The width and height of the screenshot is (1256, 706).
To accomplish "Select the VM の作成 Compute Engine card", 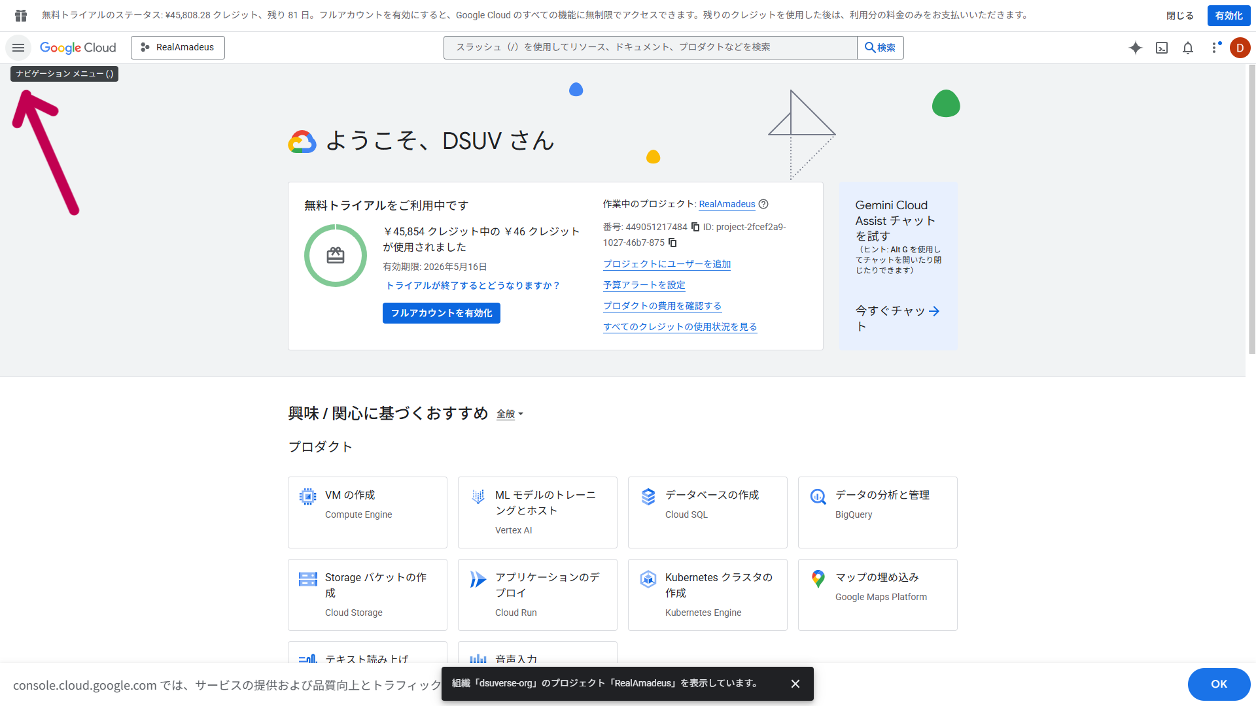I will point(367,512).
